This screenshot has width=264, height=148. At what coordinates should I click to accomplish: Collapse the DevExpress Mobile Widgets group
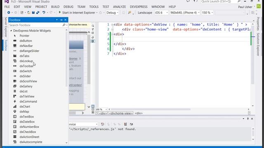tap(11, 30)
